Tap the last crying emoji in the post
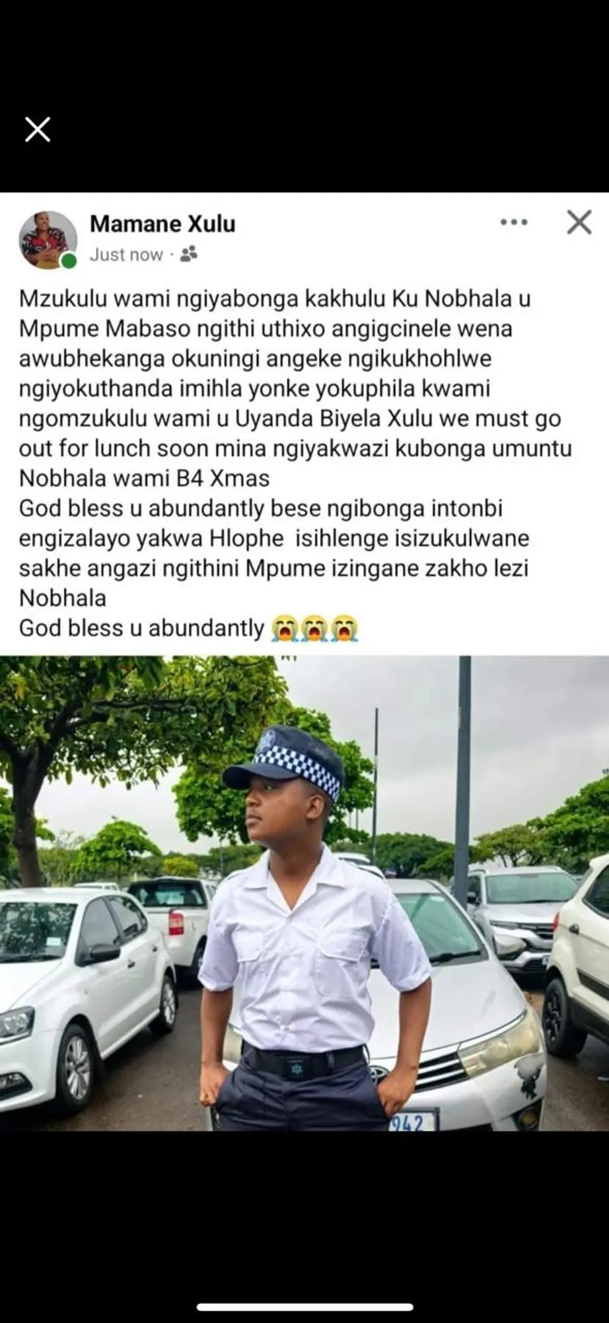The image size is (609, 1323). point(345,628)
